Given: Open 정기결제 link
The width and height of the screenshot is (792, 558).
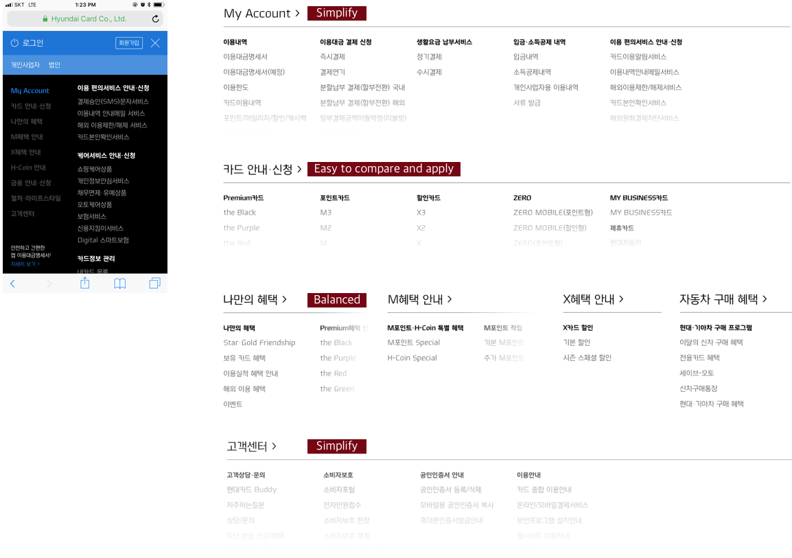Looking at the screenshot, I should pos(429,57).
